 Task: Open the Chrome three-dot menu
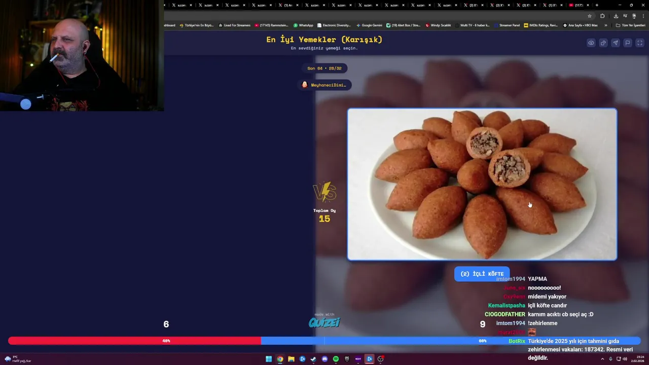(x=643, y=16)
